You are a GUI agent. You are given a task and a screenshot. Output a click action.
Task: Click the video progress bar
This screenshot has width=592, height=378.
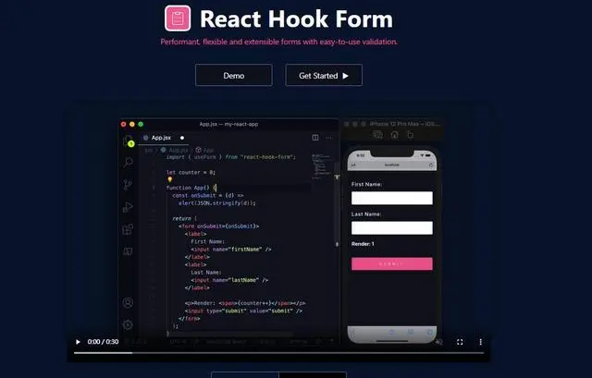click(277, 353)
